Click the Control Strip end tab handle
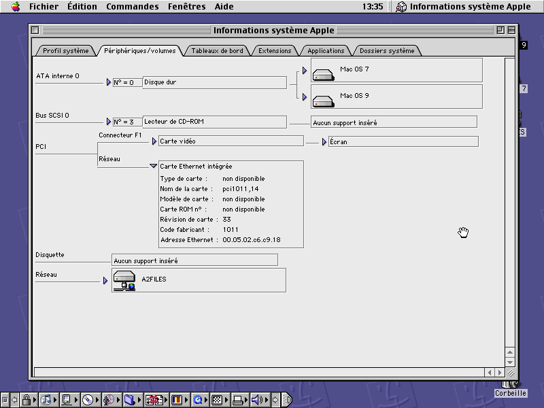This screenshot has height=408, width=544. [x=287, y=400]
